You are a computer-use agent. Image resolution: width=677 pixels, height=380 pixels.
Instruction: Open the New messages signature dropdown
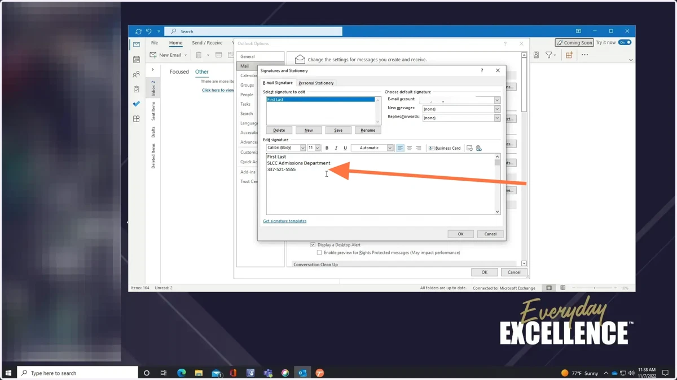point(497,109)
